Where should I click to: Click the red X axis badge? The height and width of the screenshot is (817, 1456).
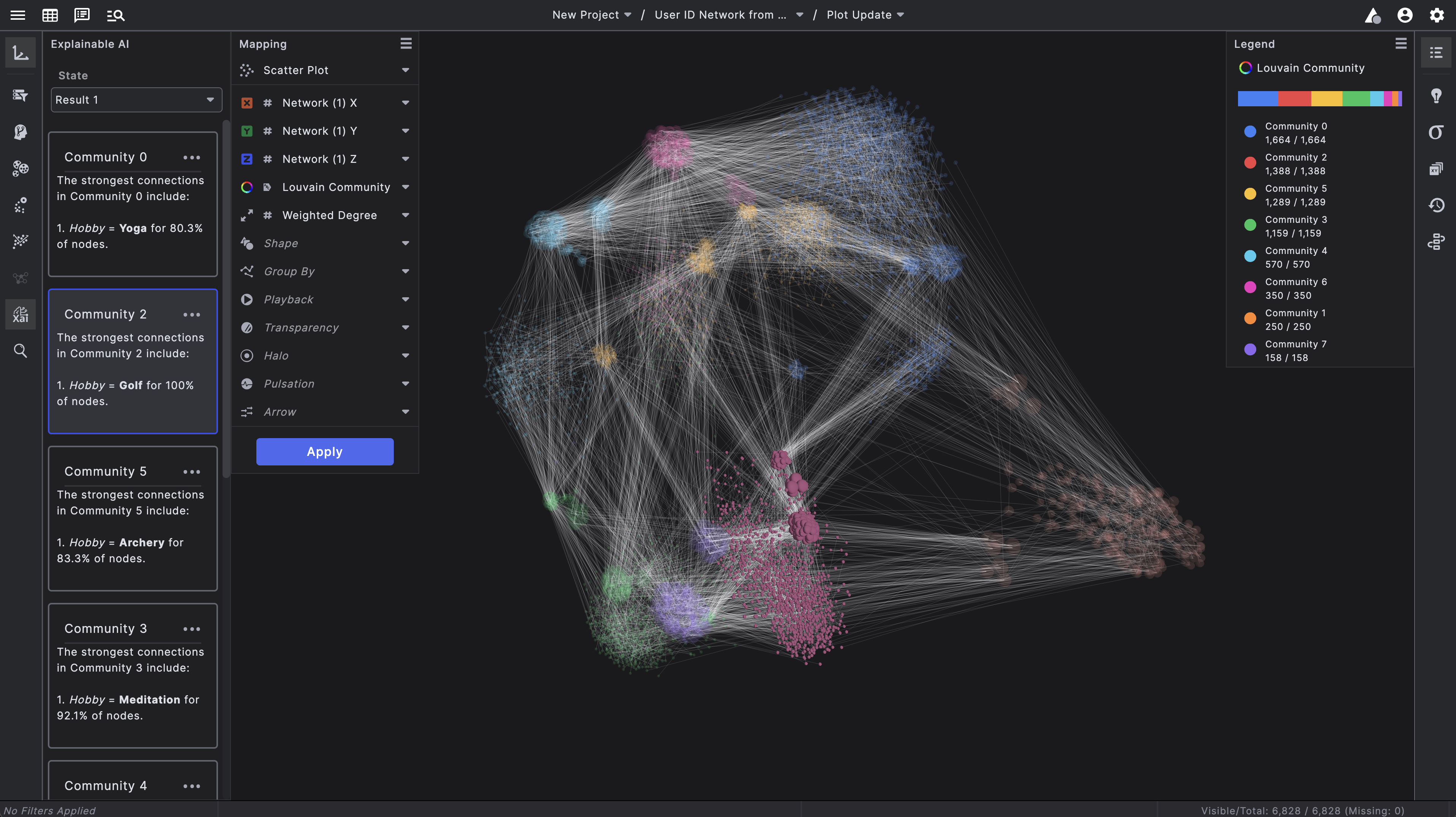point(247,103)
